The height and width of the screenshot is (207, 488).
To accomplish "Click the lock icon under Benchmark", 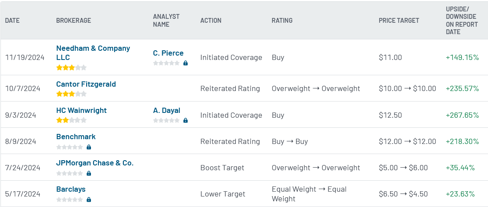I will [x=89, y=147].
